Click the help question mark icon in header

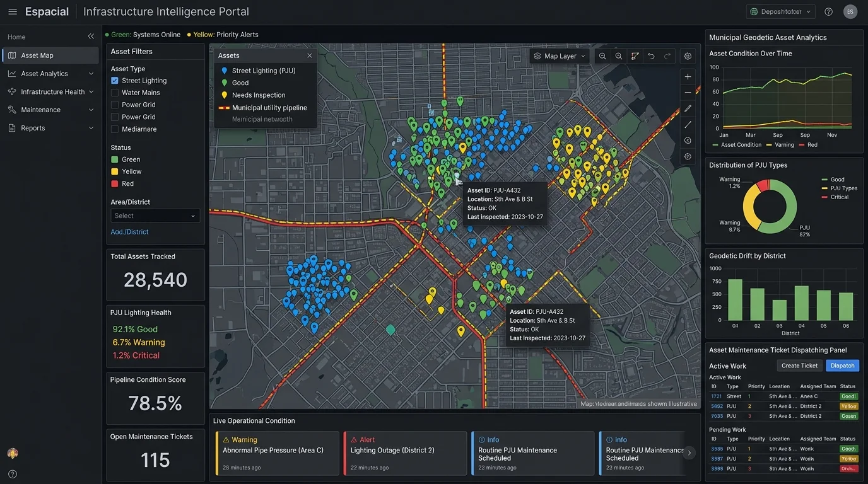829,11
